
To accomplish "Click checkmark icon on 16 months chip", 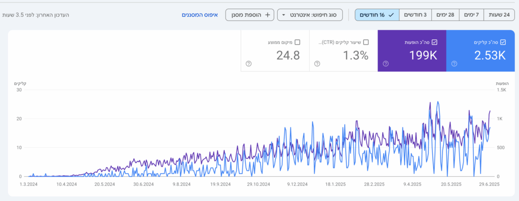I will [391, 15].
